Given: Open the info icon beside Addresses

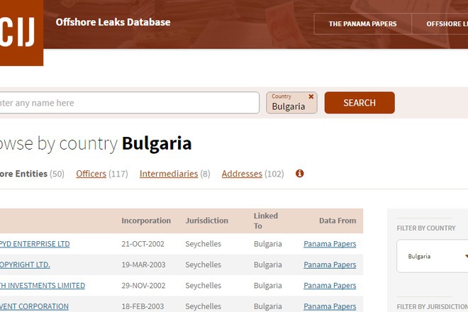Looking at the screenshot, I should point(300,174).
